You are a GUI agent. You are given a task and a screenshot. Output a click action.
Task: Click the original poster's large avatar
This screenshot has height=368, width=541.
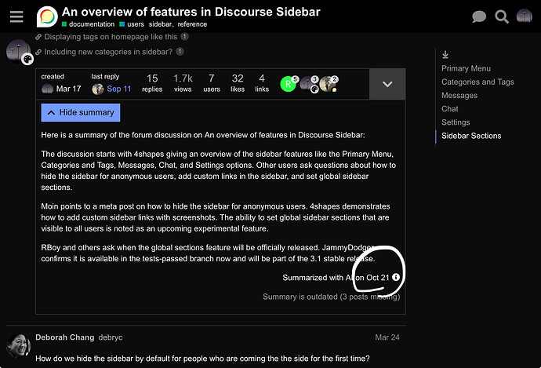click(19, 51)
